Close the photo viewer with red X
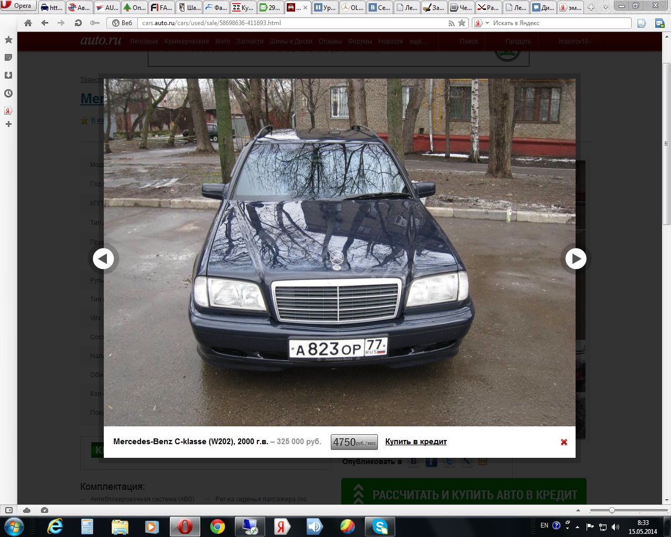The image size is (671, 537). [x=564, y=442]
